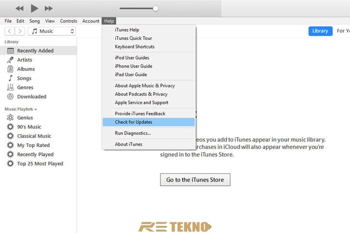
Task: Click the Top 25 Most Played gear icon
Action: tap(10, 164)
